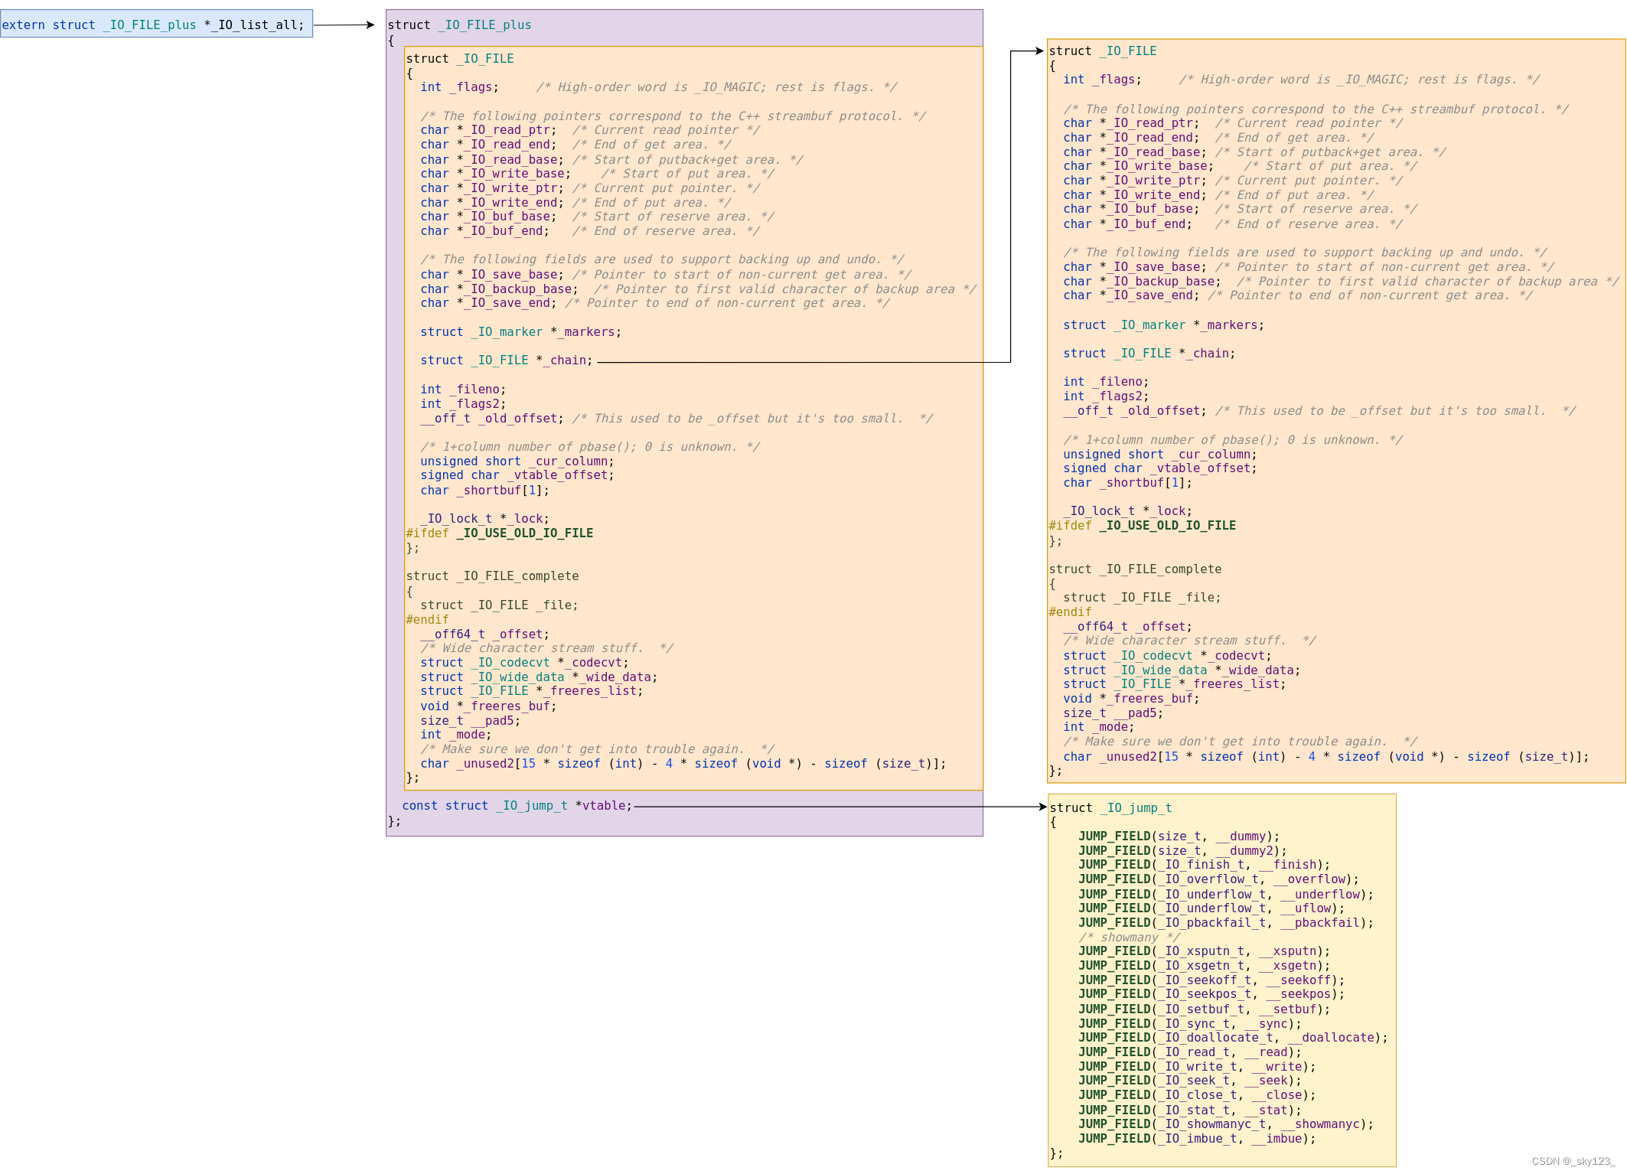Click the char _unused2 array declaration

(x=681, y=763)
